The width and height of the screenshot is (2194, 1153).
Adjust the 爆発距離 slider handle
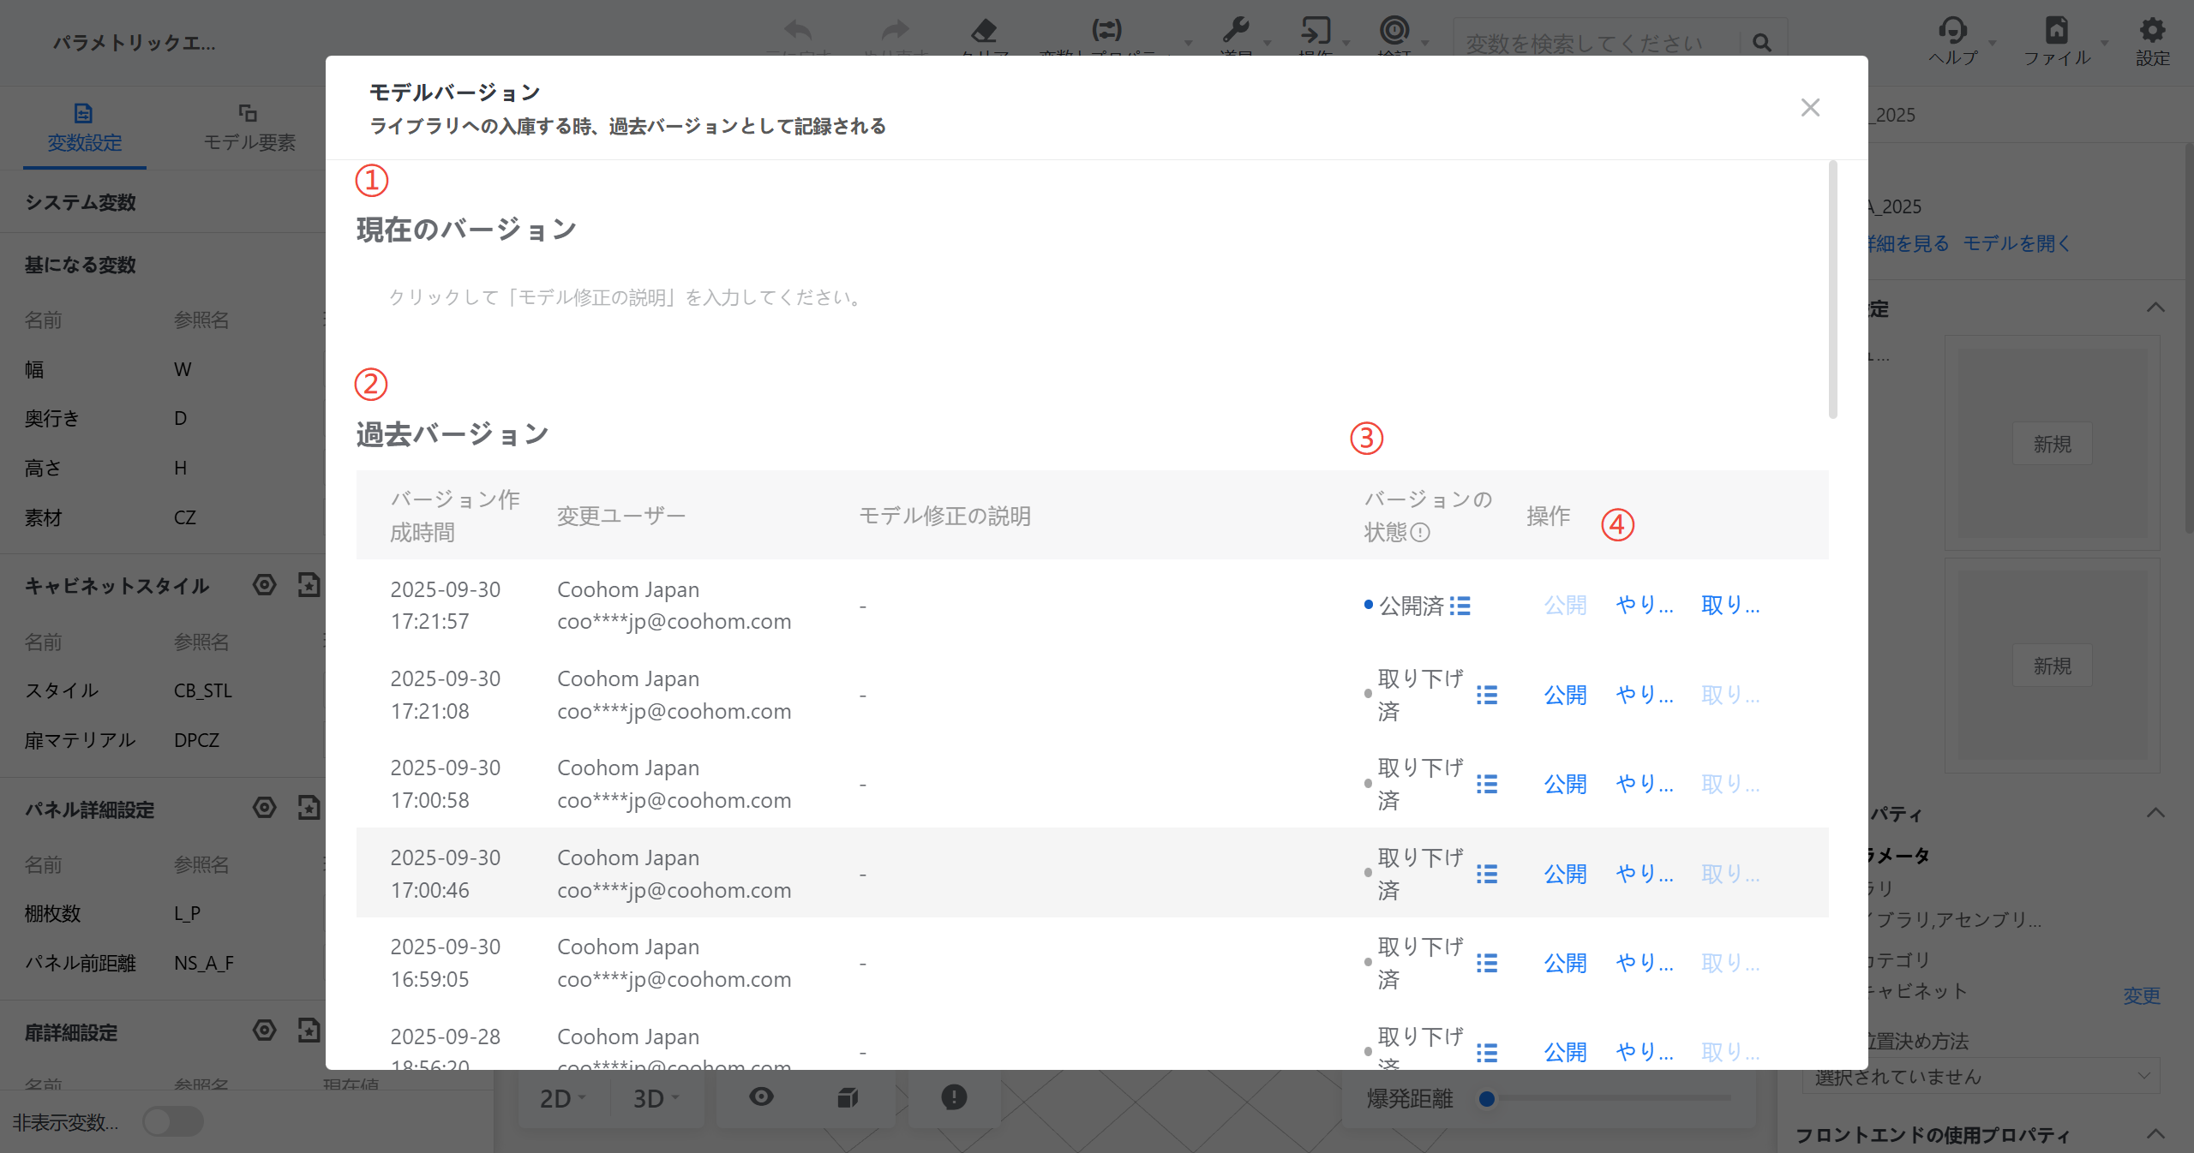(x=1487, y=1098)
